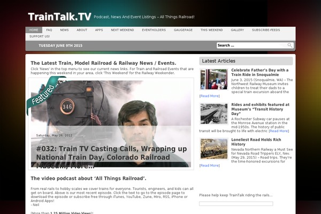This screenshot has height=214, width=321.
Task: Click the "Please help keep TrainTalk riding the rails" text
Action: 236,195
